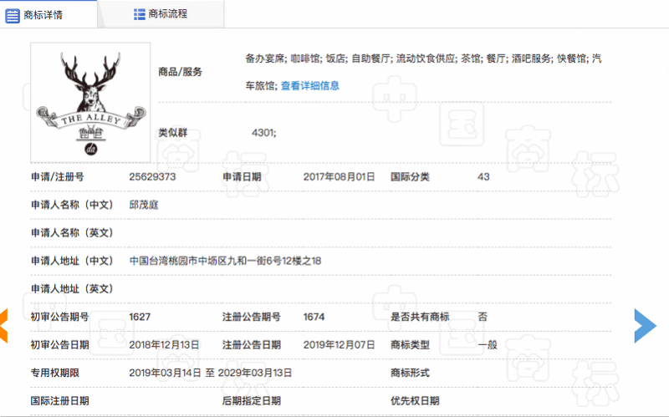Click the registration number 25629373
This screenshot has height=417, width=669.
point(152,176)
